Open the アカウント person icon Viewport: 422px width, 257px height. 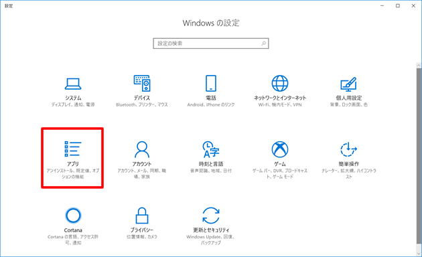[x=142, y=149]
